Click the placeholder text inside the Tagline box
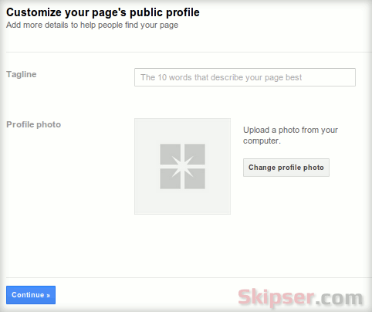 click(222, 77)
